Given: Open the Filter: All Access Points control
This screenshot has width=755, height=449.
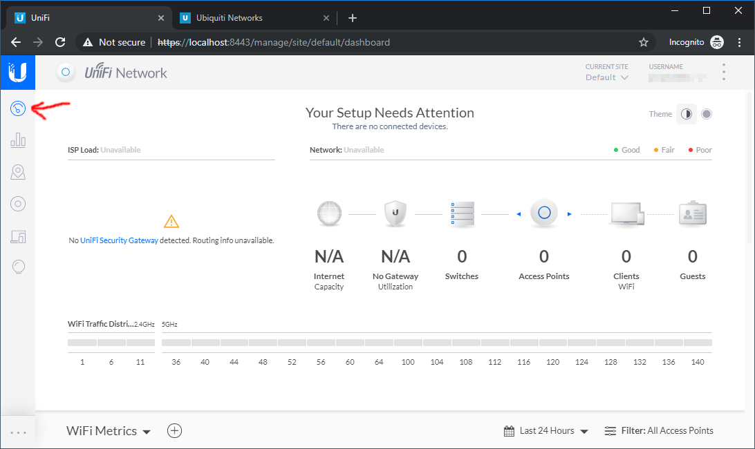Looking at the screenshot, I should point(659,431).
